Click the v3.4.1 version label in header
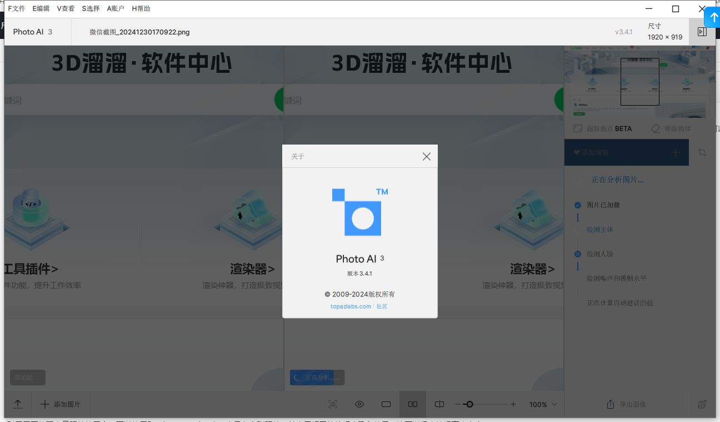 pos(623,32)
